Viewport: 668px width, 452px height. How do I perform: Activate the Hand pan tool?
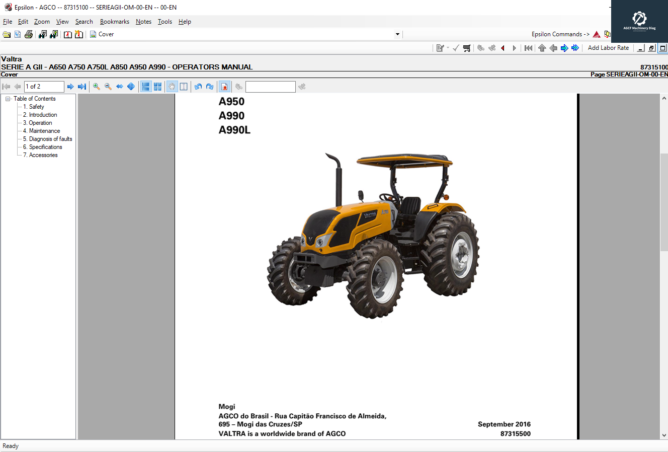(171, 86)
